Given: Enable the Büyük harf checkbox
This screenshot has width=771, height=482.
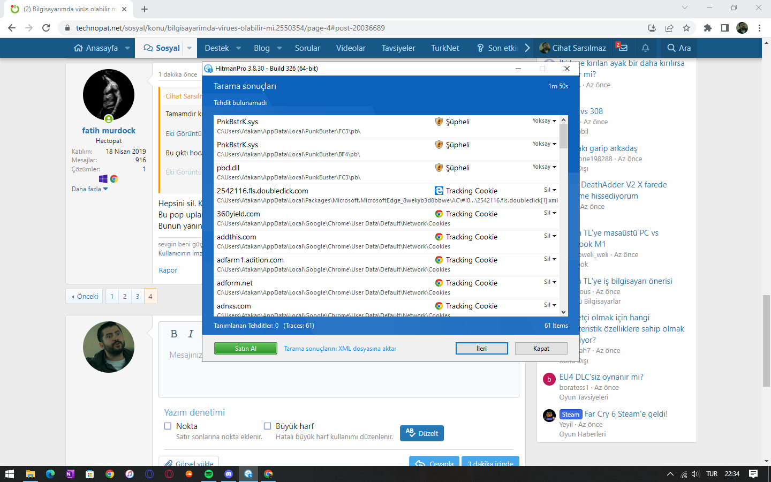Looking at the screenshot, I should pos(268,426).
